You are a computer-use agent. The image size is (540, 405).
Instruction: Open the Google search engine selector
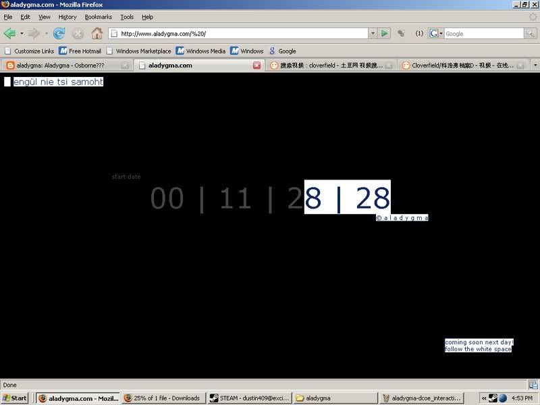[435, 33]
